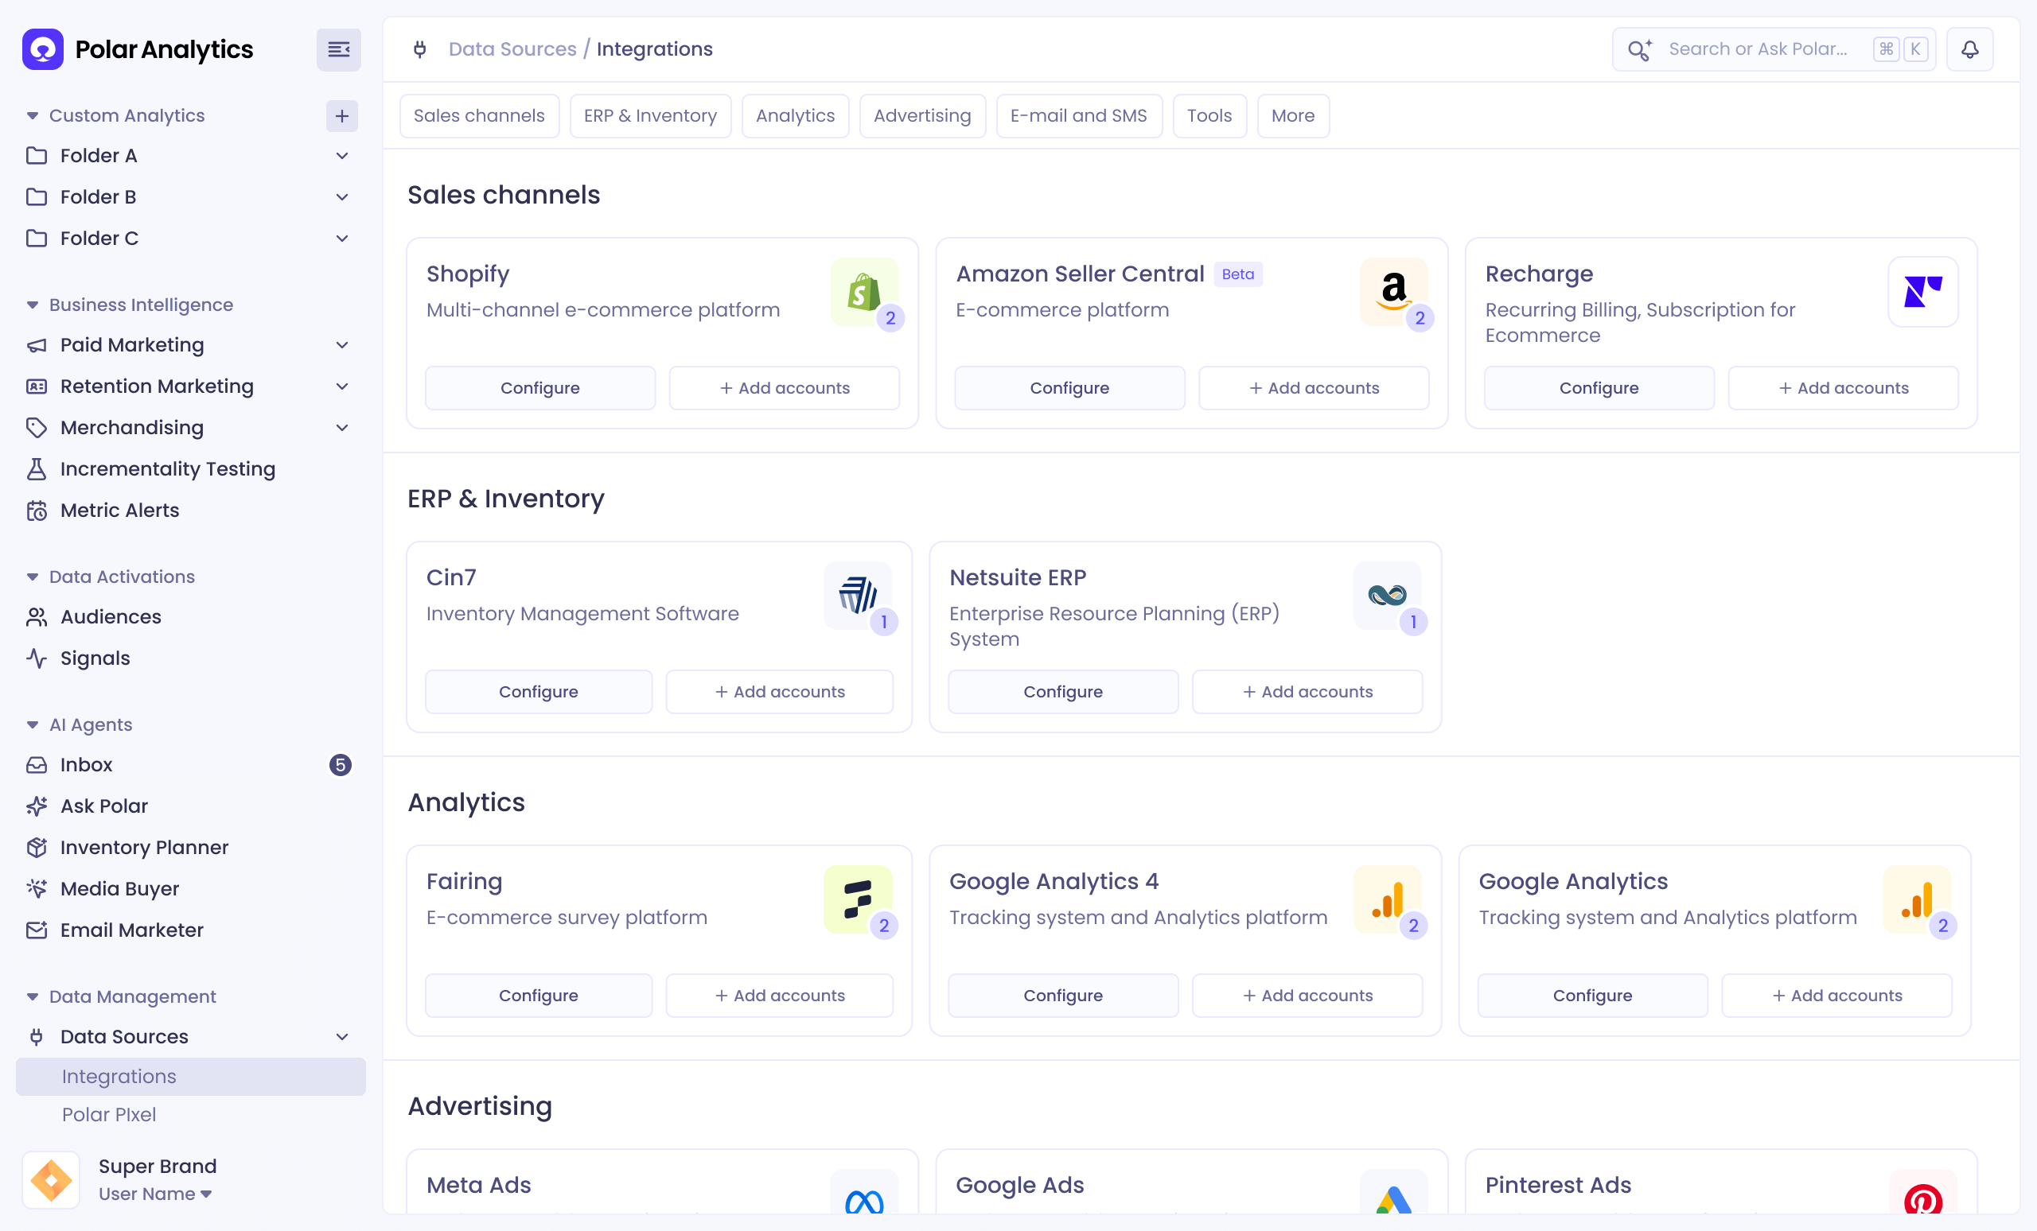Open the notifications bell
This screenshot has height=1231, width=2037.
(1969, 49)
